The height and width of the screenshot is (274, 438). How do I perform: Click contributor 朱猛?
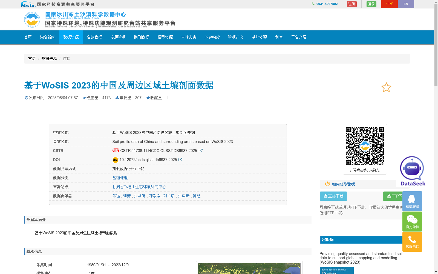click(x=116, y=196)
